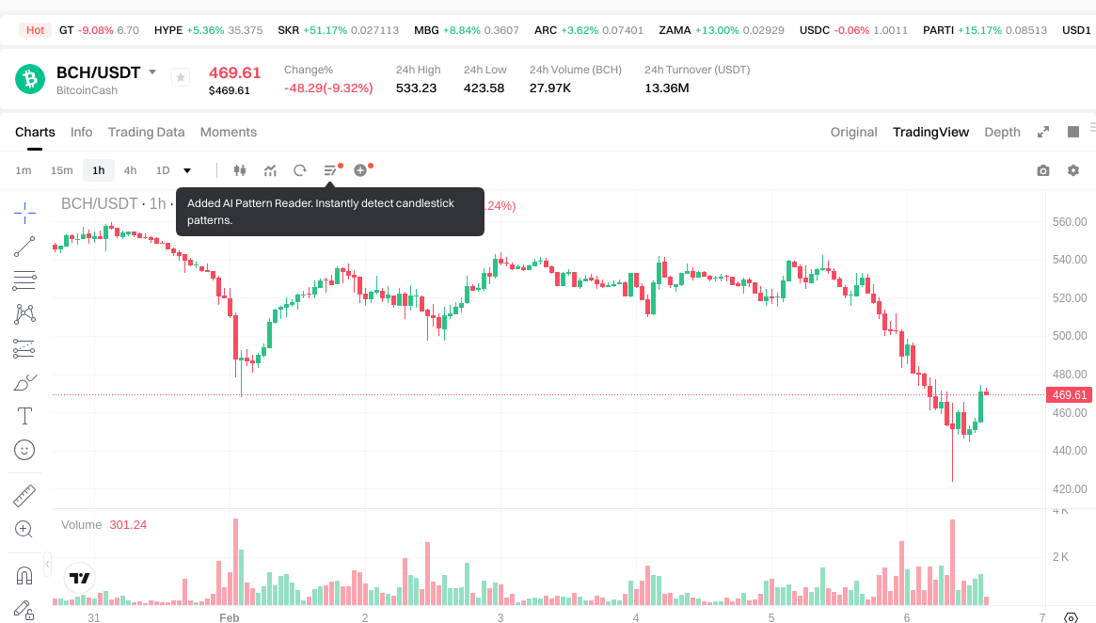Open the candlestick chart type selector
This screenshot has width=1096, height=623.
[x=239, y=170]
